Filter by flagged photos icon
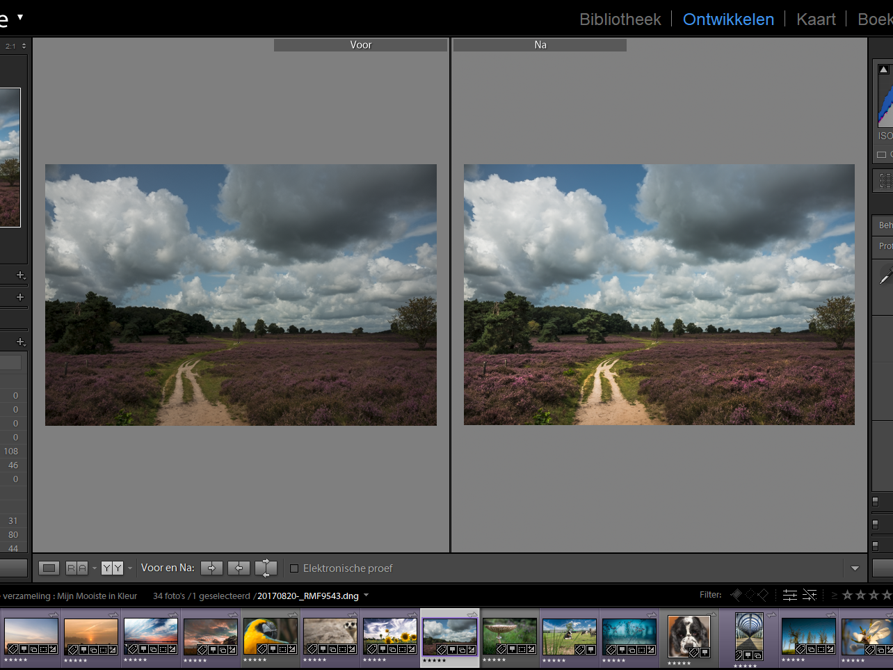The image size is (893, 670). point(737,595)
